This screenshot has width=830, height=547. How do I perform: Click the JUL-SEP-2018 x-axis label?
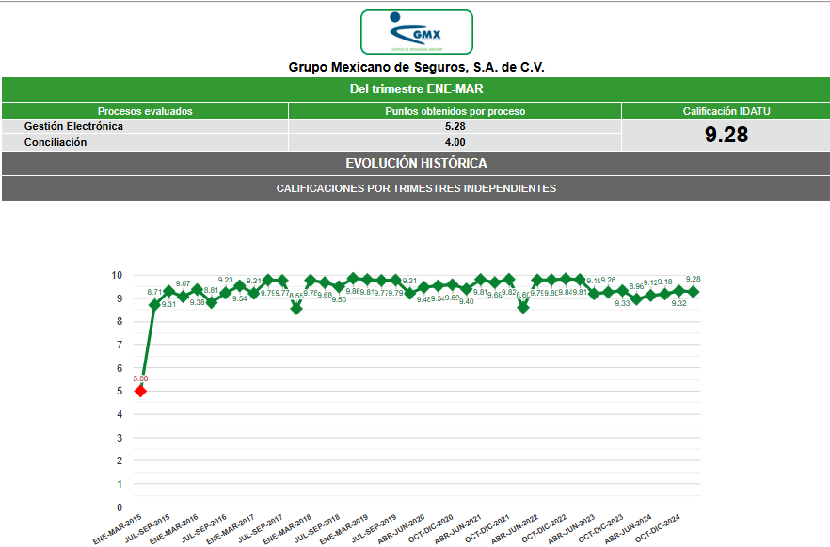317,528
